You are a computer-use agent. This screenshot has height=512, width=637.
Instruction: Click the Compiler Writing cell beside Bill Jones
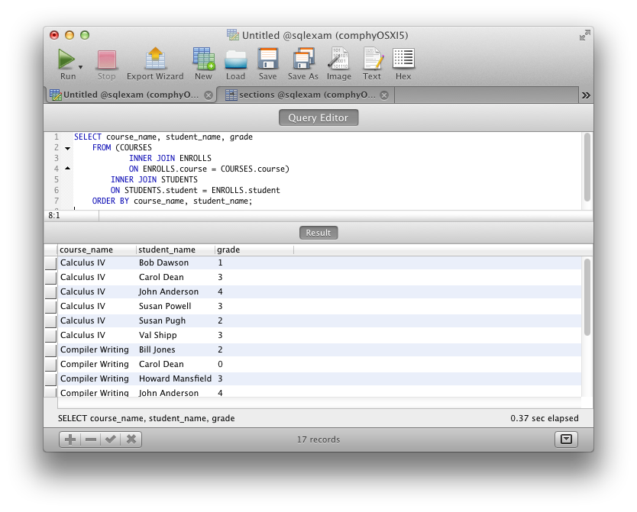[x=95, y=349]
